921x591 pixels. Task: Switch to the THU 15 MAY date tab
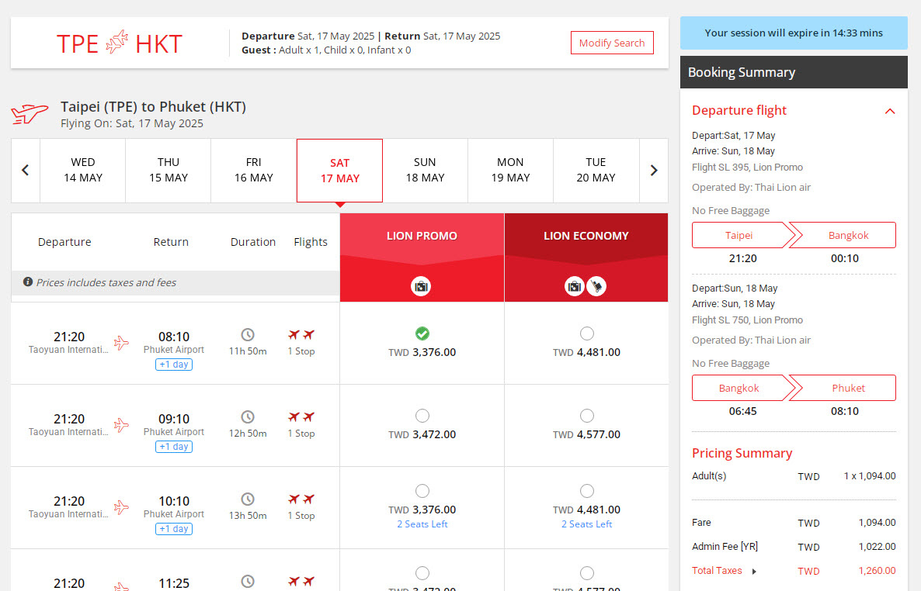click(169, 170)
